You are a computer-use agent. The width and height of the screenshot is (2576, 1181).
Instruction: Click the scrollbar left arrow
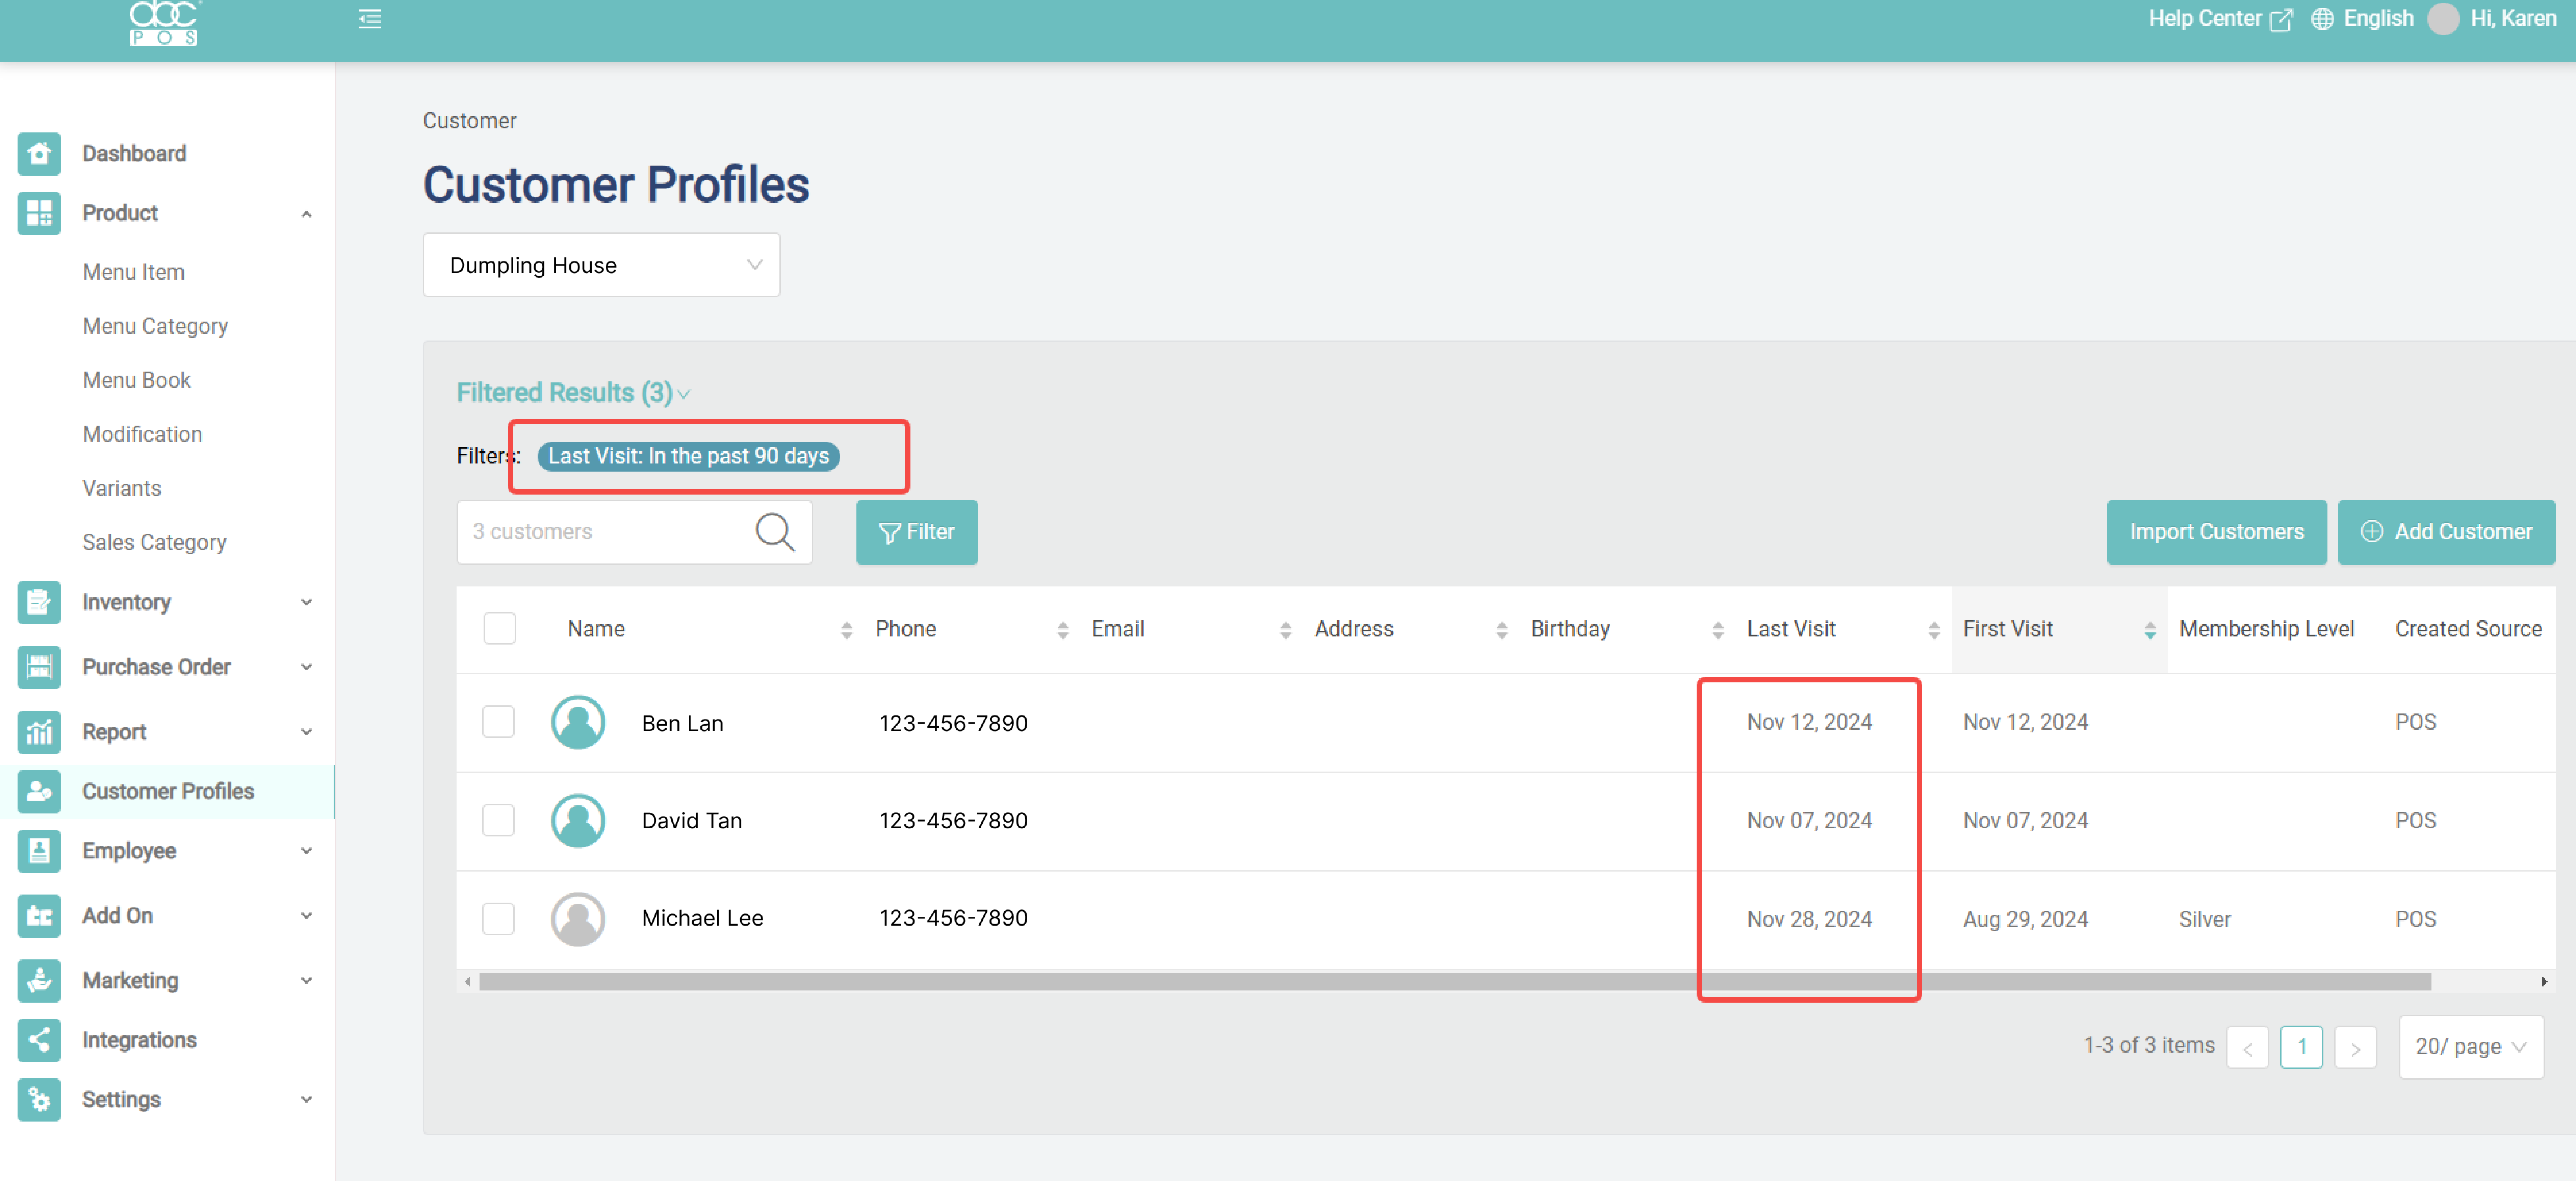pos(467,982)
